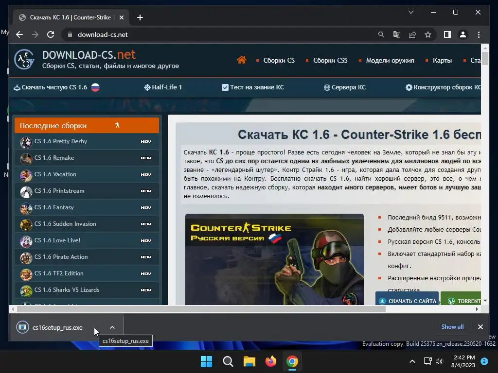Open Модели оружия menu item
The image size is (498, 373).
(x=390, y=60)
